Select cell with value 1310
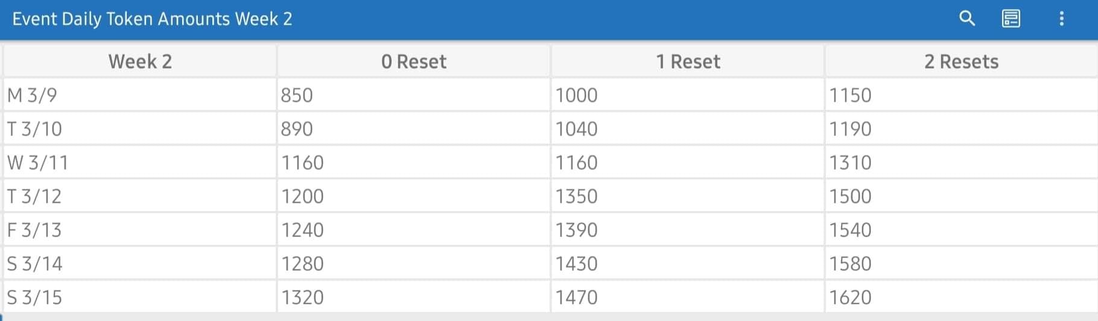1098x321 pixels. 962,163
